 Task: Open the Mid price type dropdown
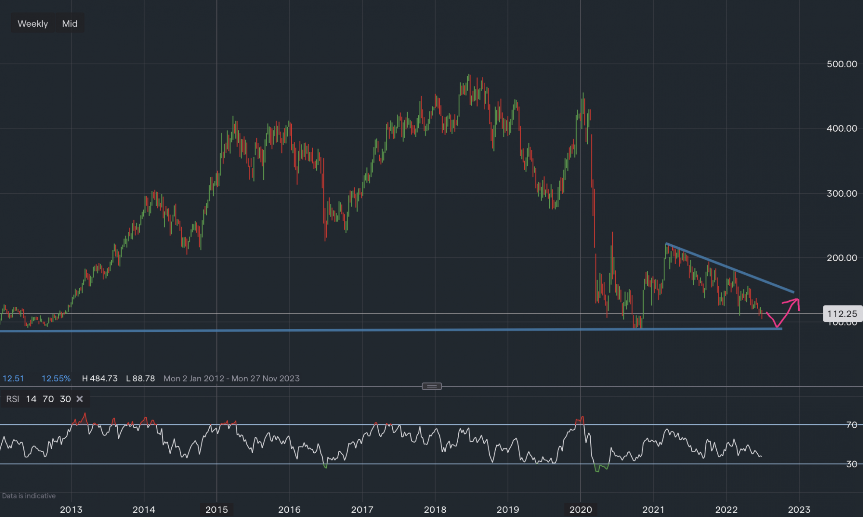coord(69,24)
